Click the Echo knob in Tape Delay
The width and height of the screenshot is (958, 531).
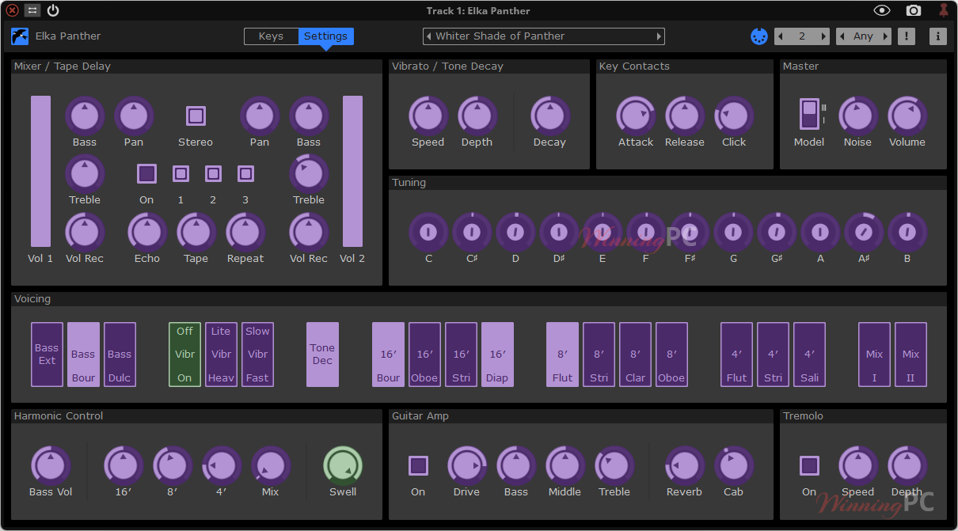pos(147,232)
